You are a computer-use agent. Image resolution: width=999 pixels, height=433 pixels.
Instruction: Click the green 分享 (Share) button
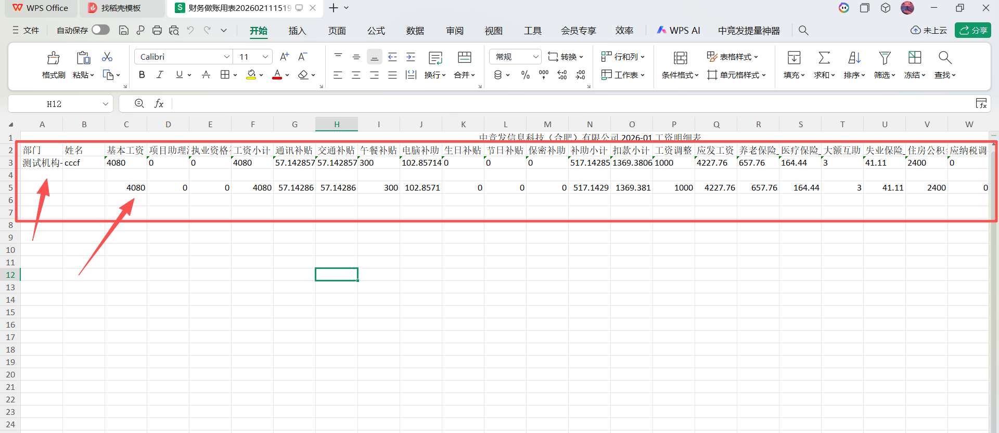coord(973,30)
